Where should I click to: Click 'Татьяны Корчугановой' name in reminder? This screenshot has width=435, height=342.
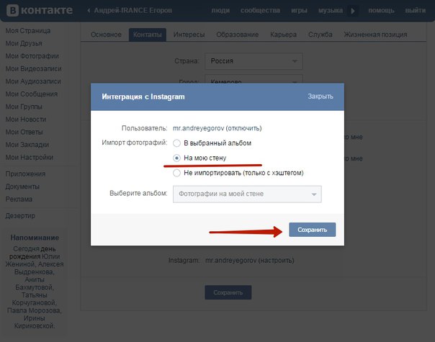click(x=35, y=299)
